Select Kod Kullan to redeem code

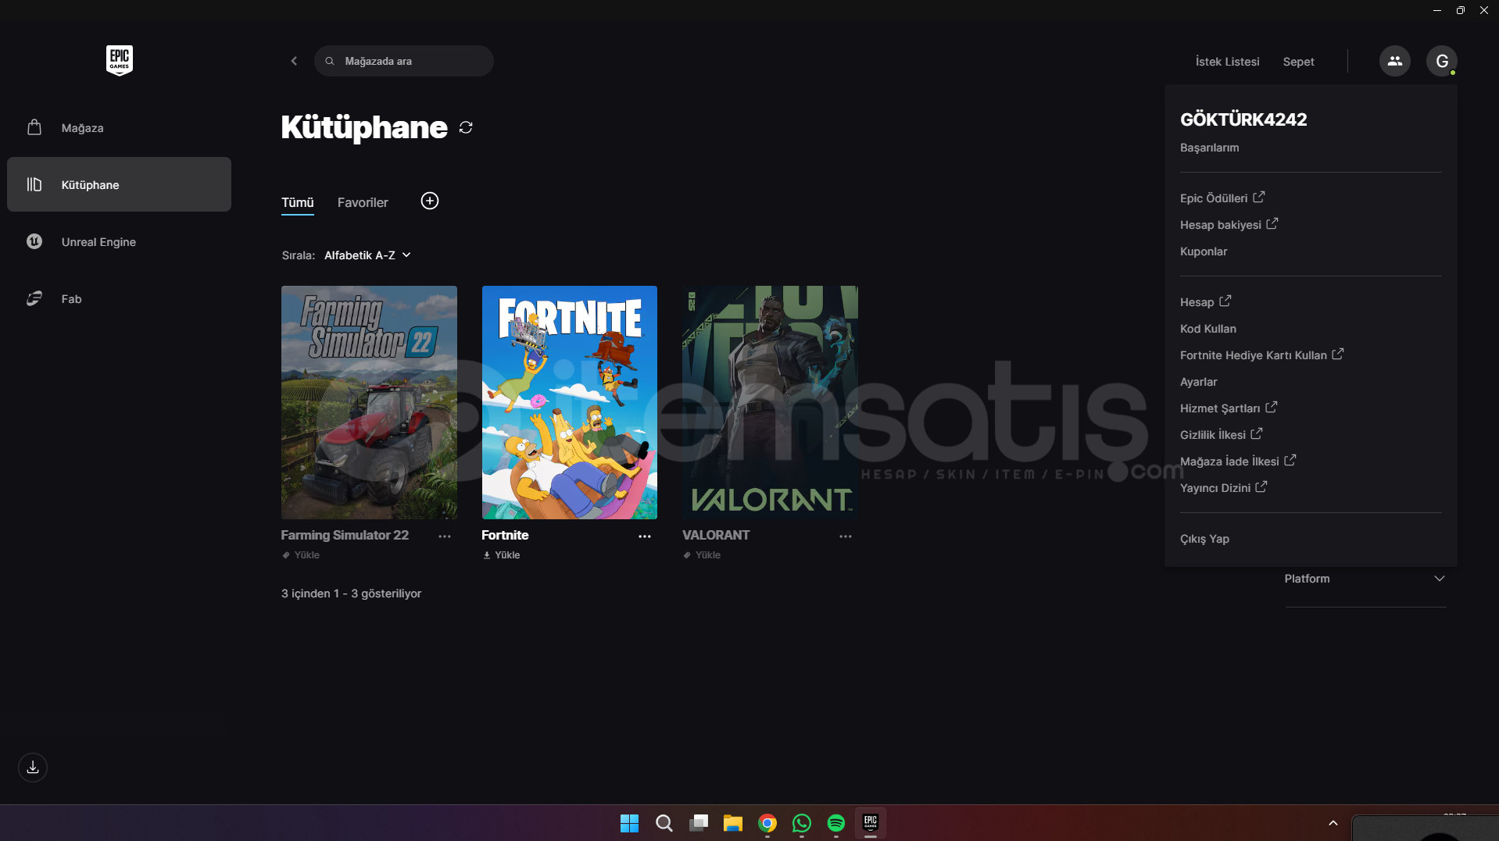point(1208,329)
